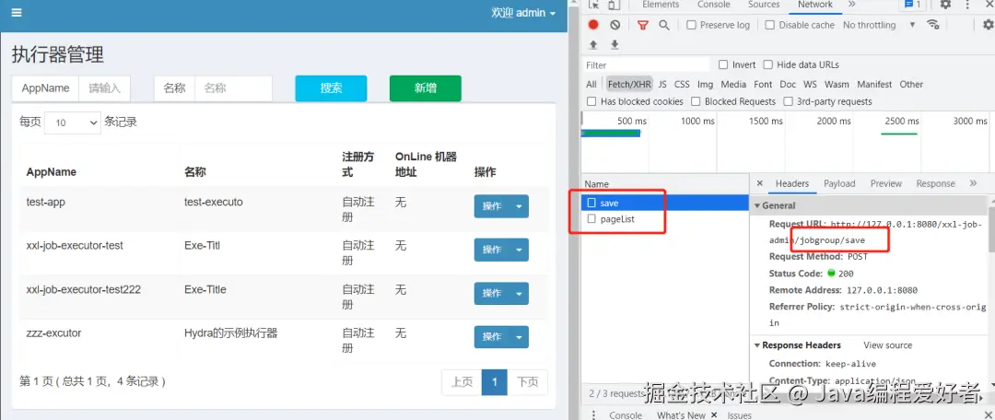Clear the network log with the clear icon
995x420 pixels.
615,25
